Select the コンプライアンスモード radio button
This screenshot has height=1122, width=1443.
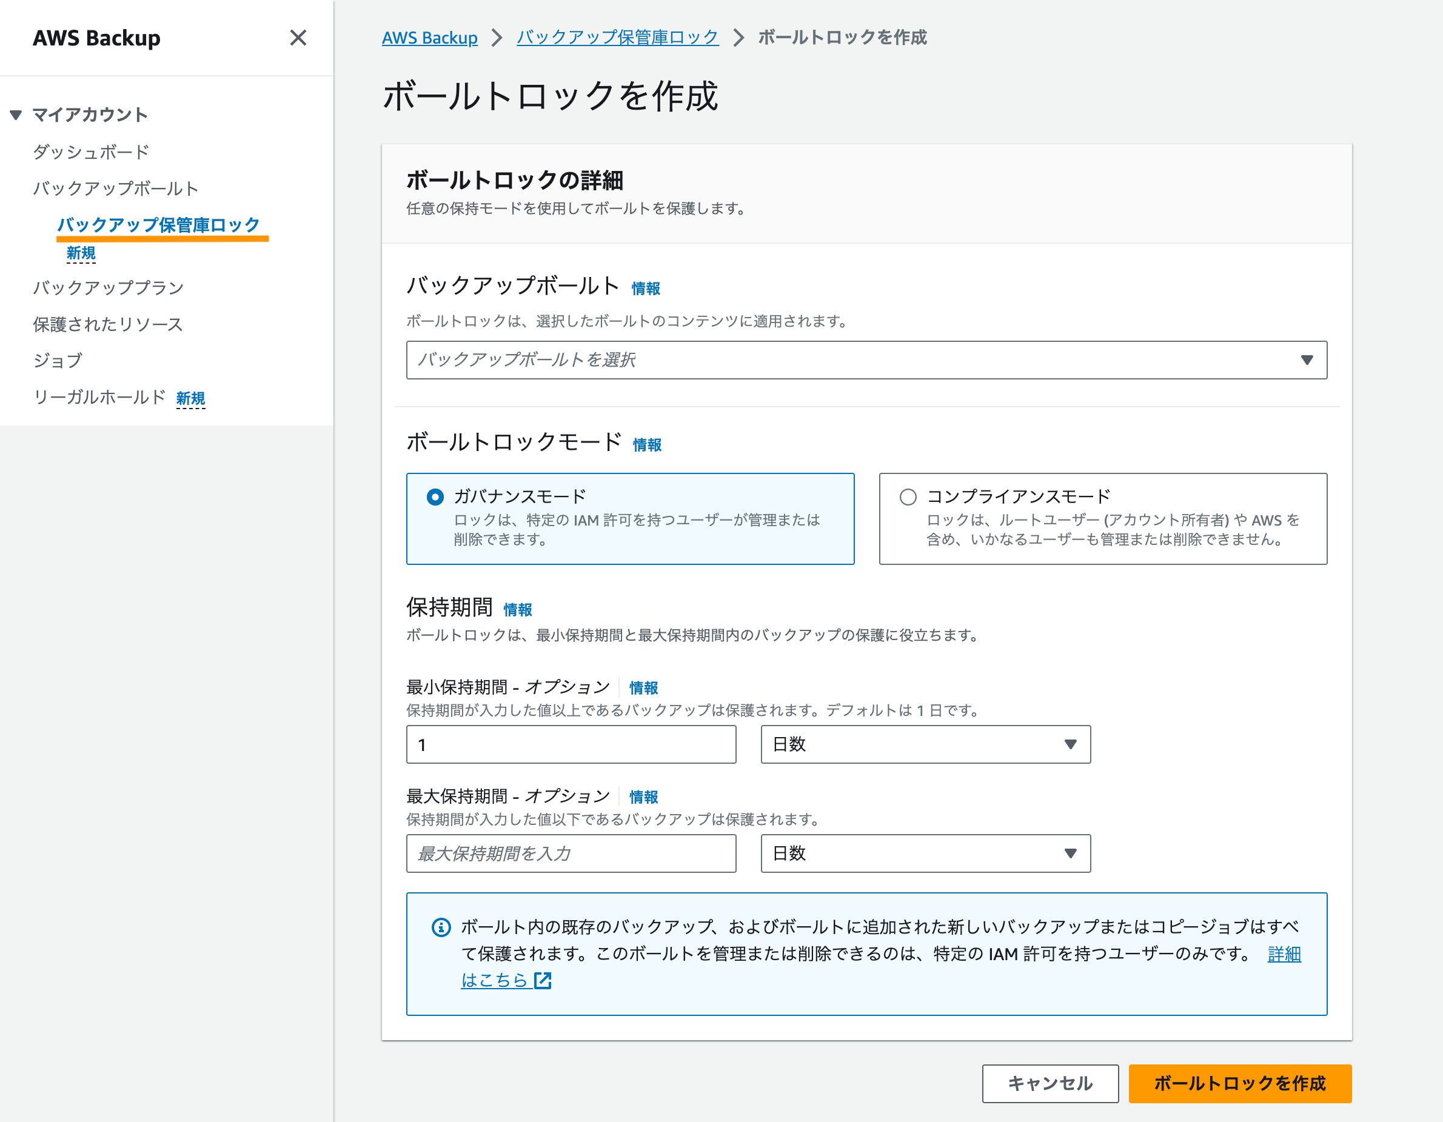point(908,496)
